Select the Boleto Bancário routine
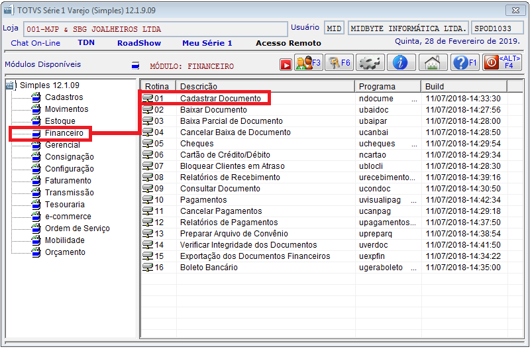This screenshot has height=349, width=530. tap(209, 268)
